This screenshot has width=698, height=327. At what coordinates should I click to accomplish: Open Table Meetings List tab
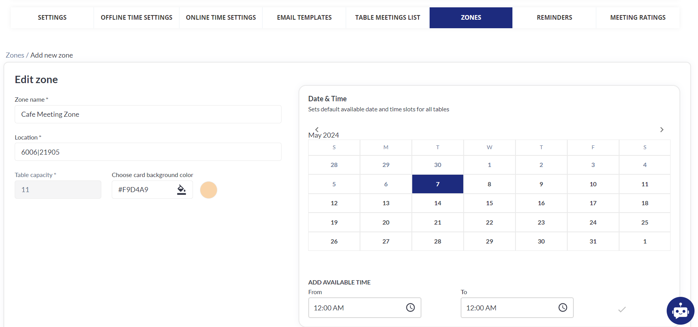(387, 17)
